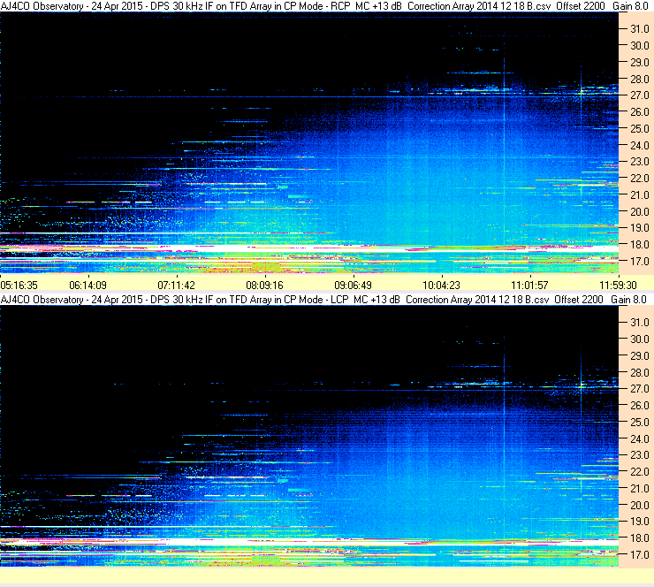Click the 05:16:35 time axis label
Screen dimensions: 654x587
coord(19,286)
